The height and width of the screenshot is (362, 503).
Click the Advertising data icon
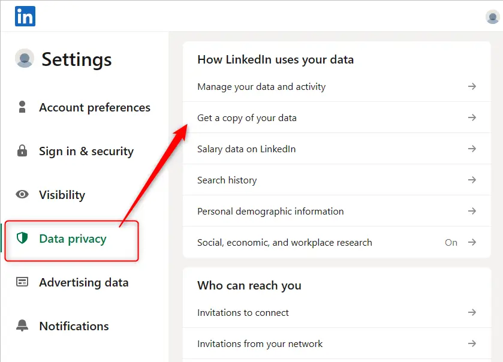point(23,282)
